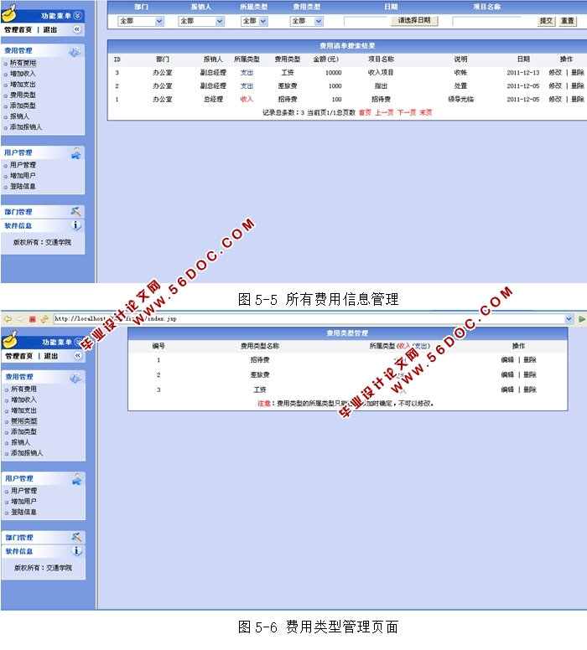The height and width of the screenshot is (650, 587).
Task: Click the 请选择日期 button
Action: 414,20
